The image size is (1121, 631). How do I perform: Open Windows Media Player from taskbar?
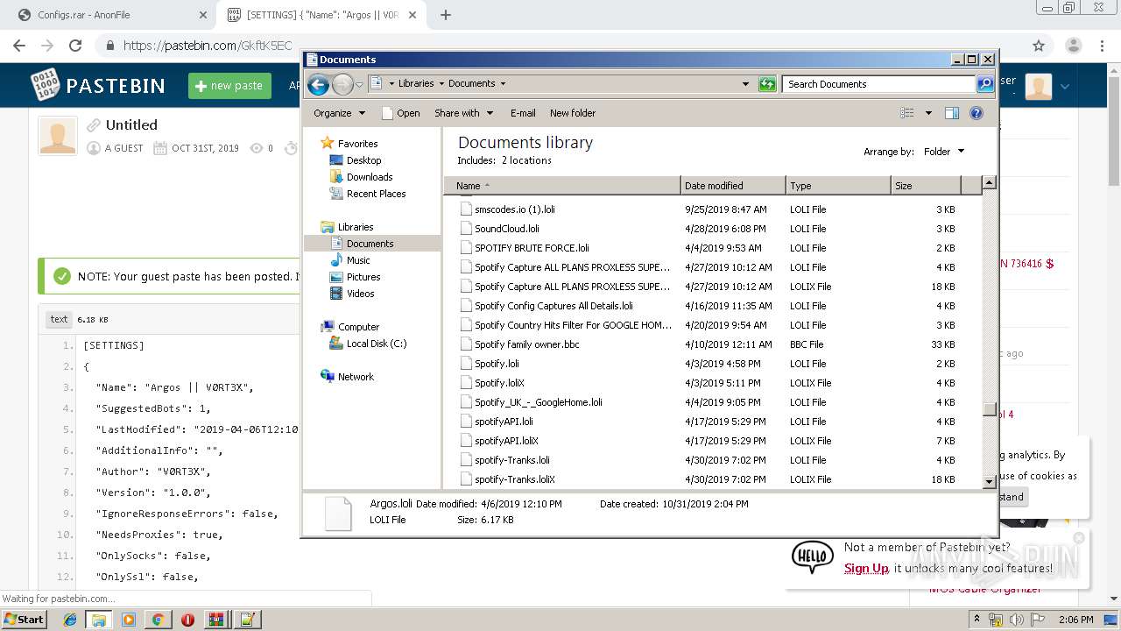[x=129, y=620]
